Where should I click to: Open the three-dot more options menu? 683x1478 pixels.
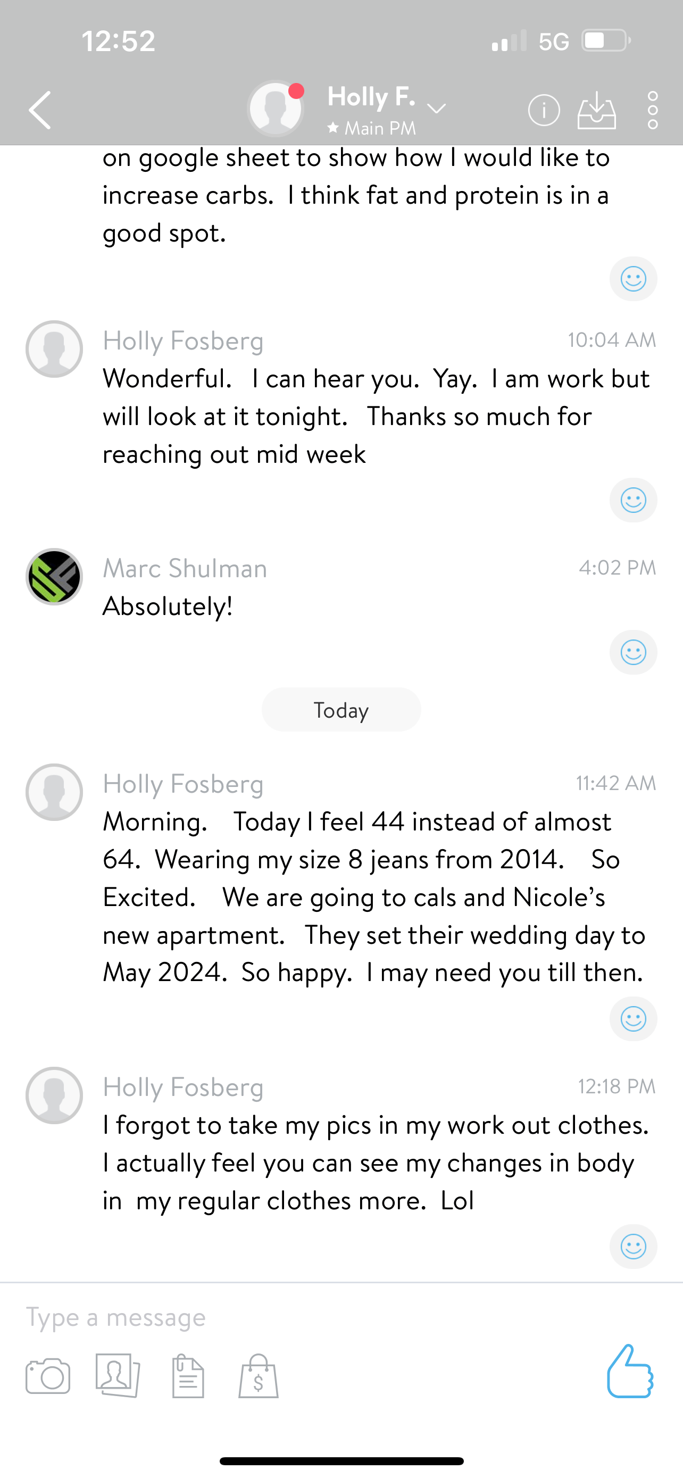tap(653, 110)
